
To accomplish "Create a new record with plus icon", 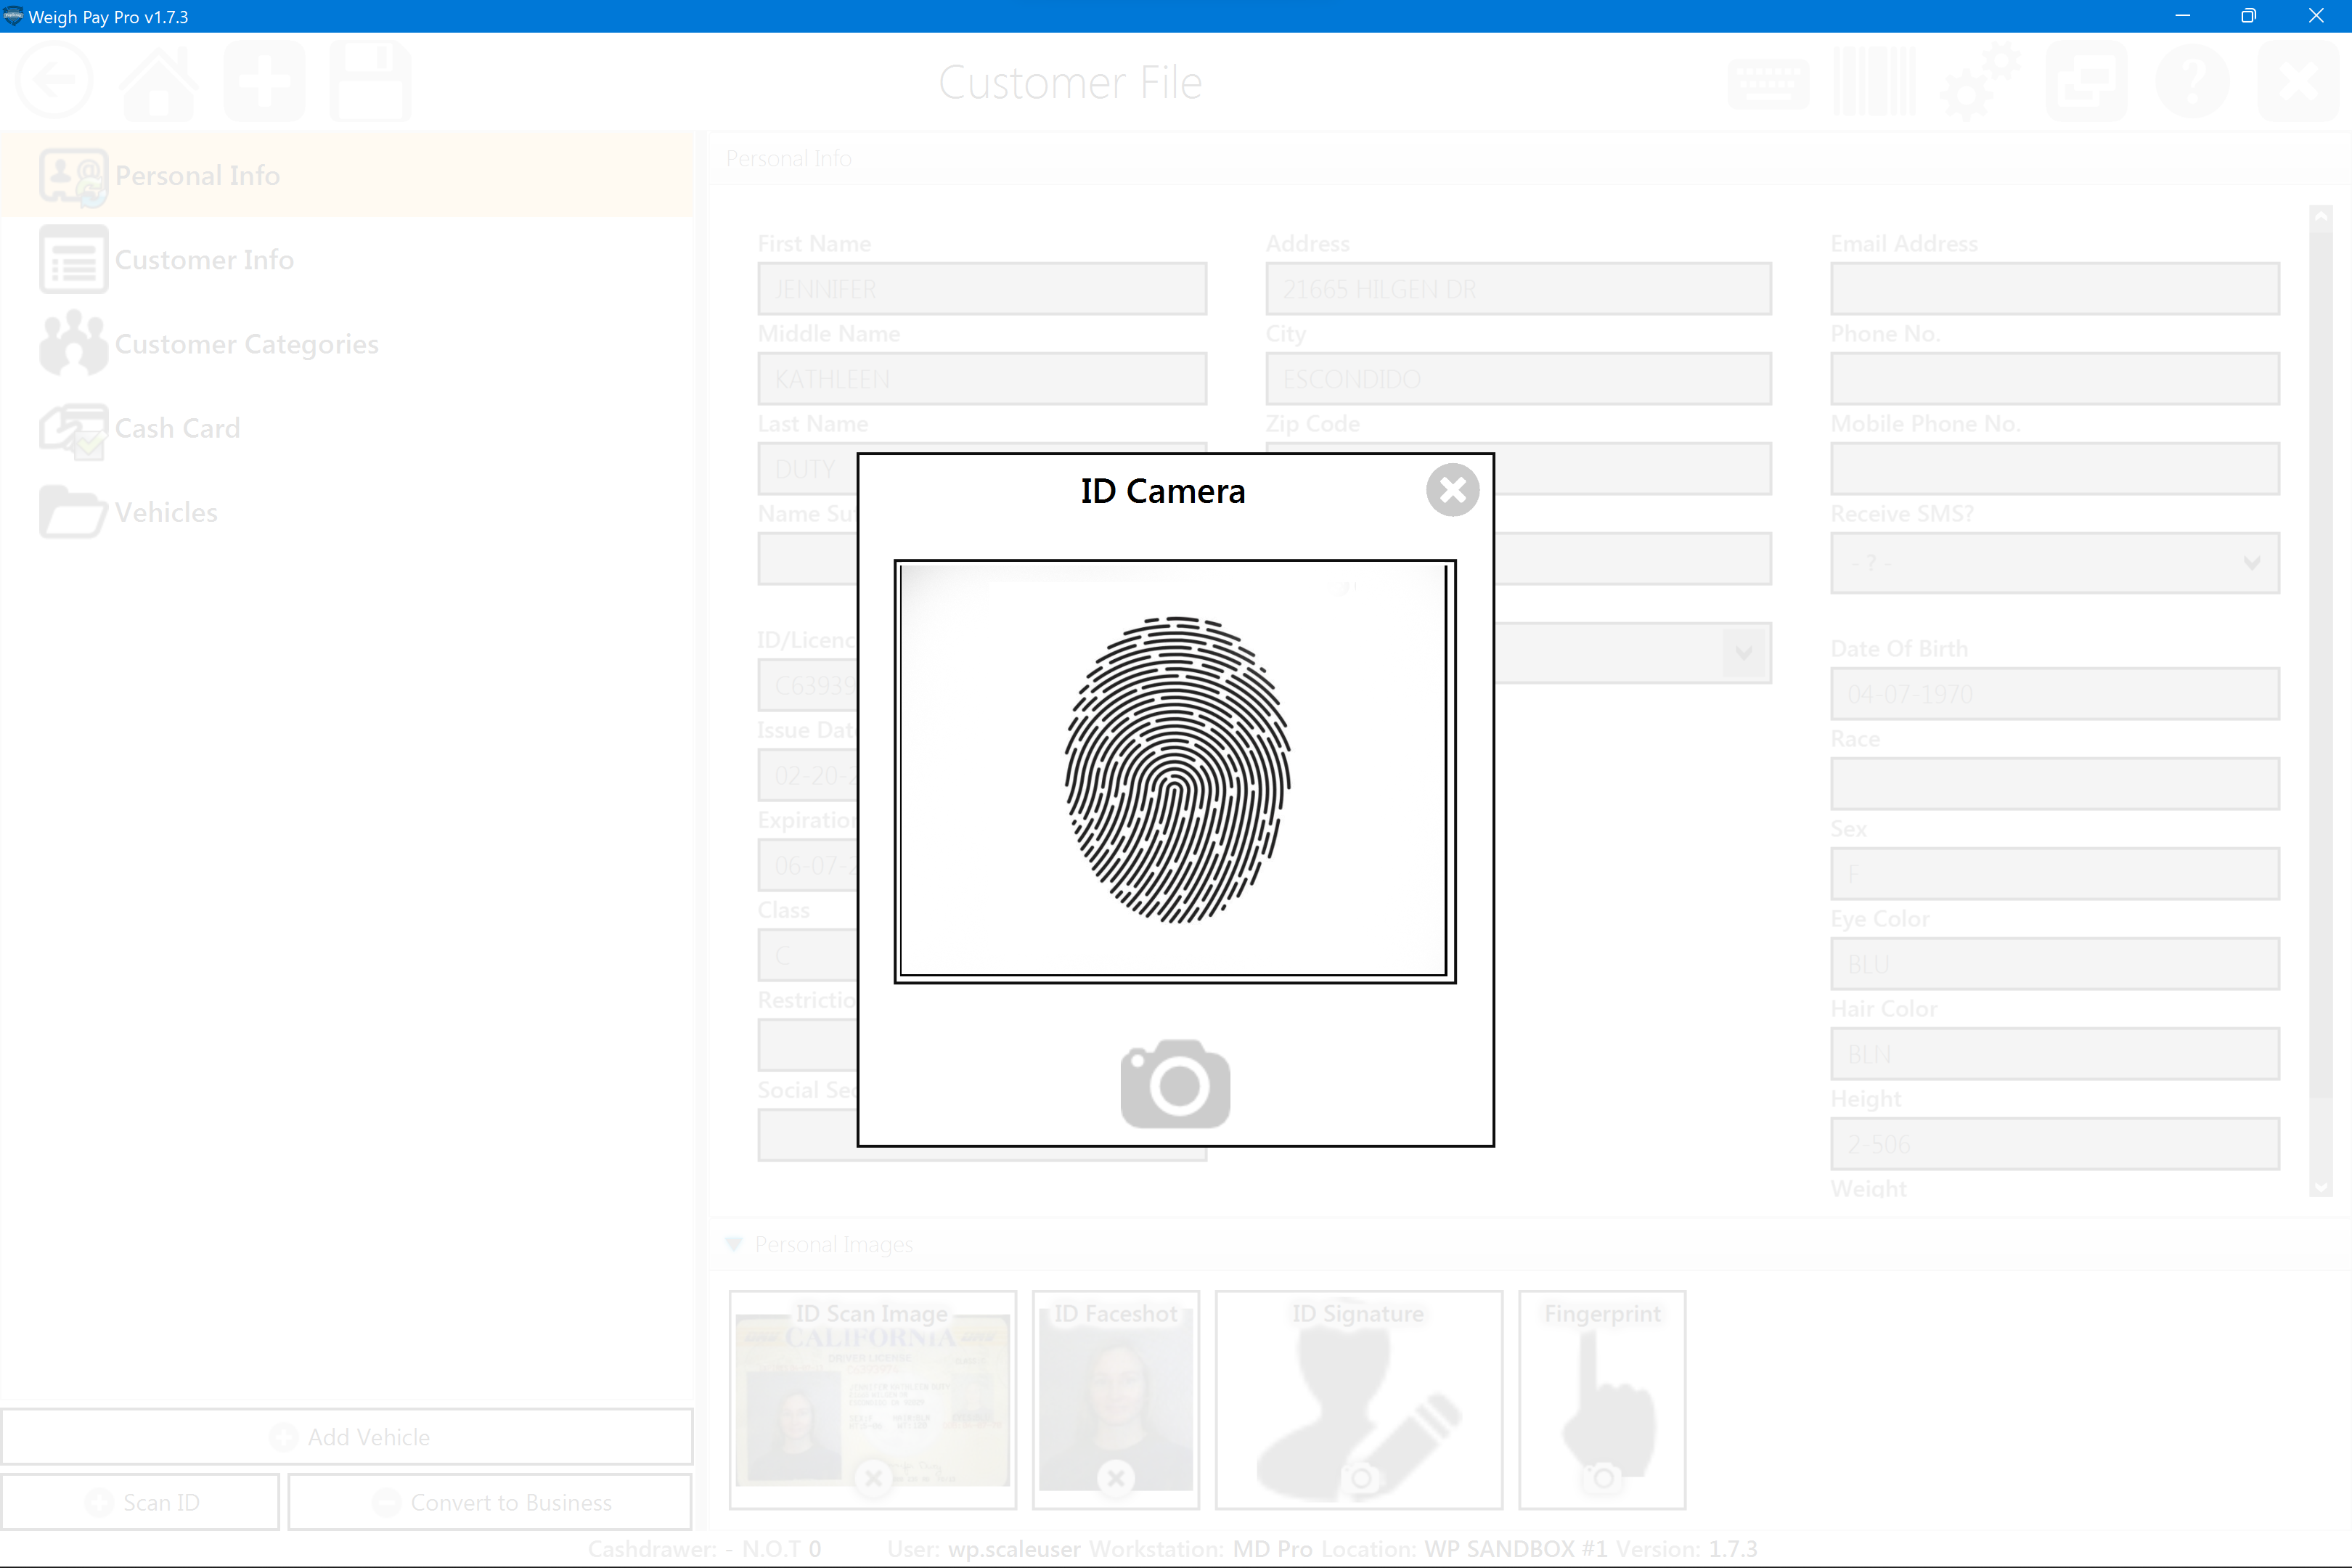I will point(264,81).
